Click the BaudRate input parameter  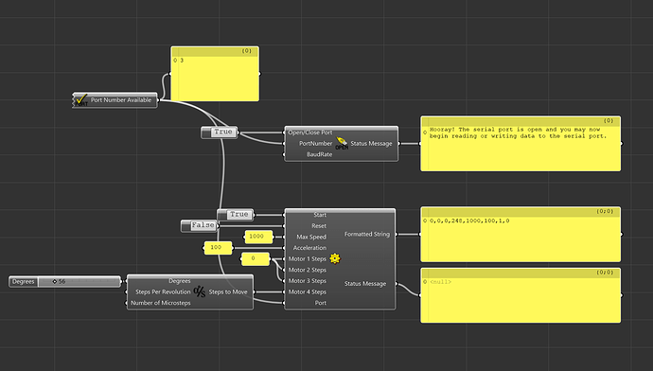(x=319, y=154)
